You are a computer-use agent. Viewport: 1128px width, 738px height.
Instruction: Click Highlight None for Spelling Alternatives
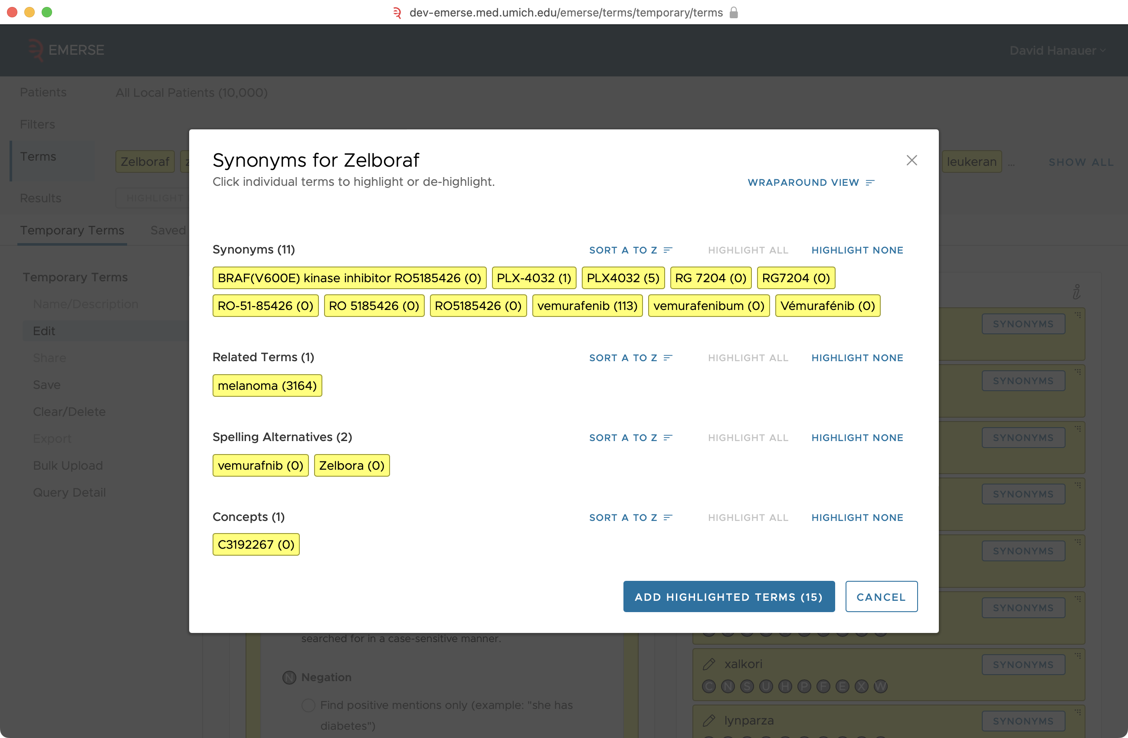pyautogui.click(x=857, y=437)
